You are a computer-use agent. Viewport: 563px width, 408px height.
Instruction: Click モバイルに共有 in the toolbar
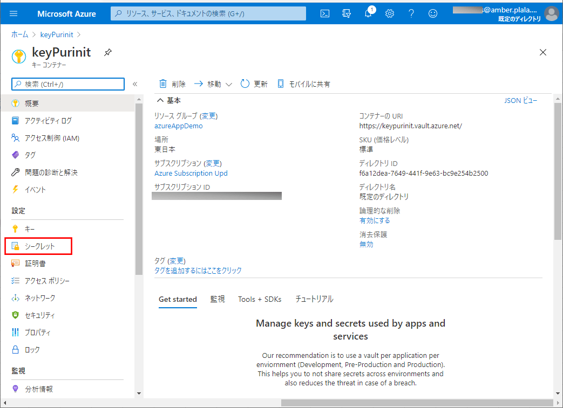(x=304, y=84)
